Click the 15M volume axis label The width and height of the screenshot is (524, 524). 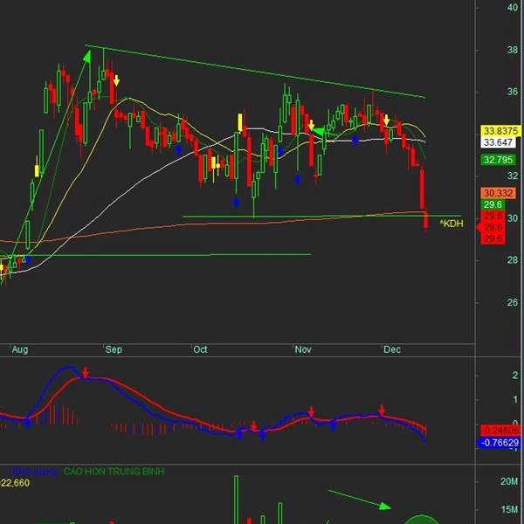pos(509,510)
